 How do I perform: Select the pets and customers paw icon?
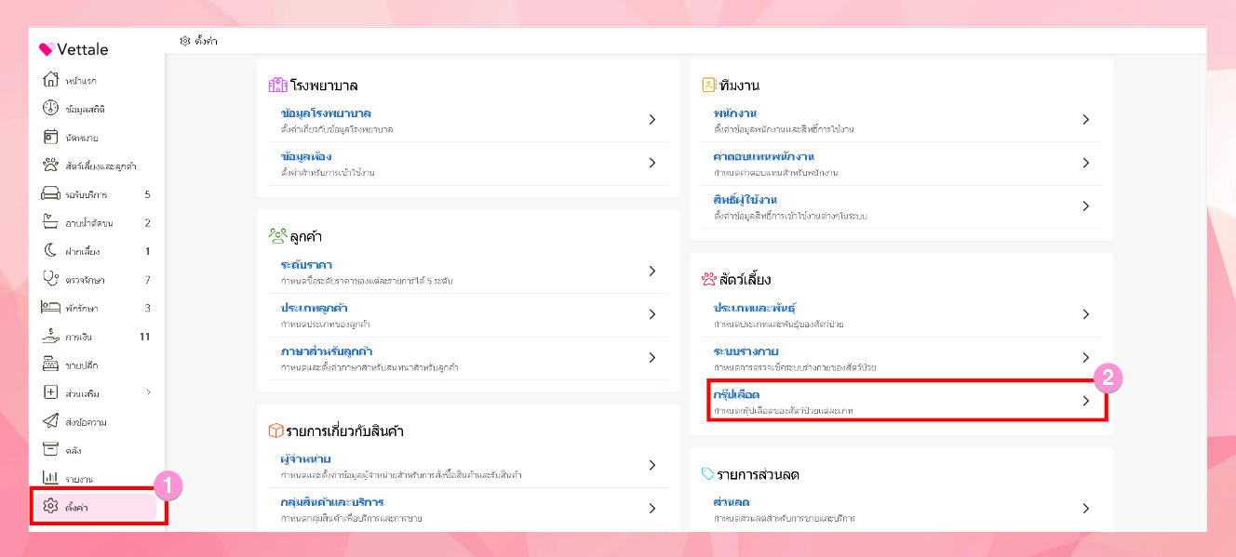click(x=51, y=166)
